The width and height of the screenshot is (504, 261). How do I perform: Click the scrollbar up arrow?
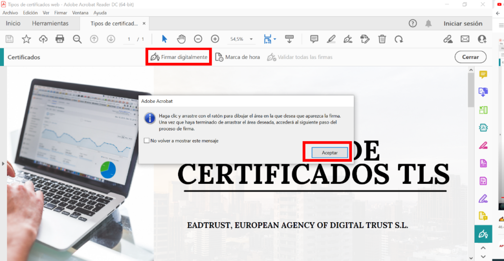(471, 70)
